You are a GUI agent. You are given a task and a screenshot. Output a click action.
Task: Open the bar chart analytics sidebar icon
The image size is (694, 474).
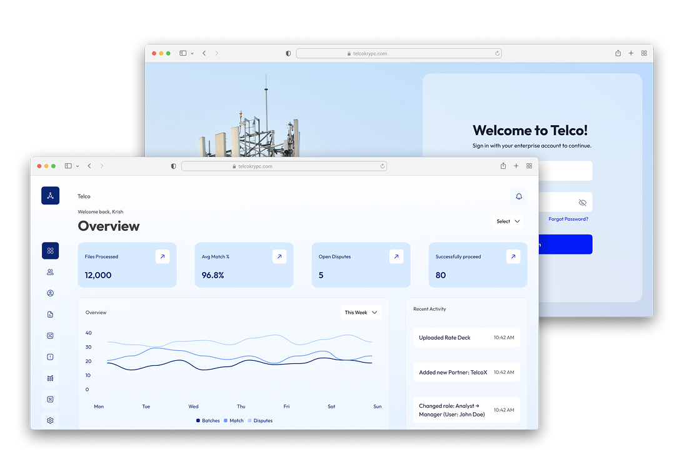50,378
